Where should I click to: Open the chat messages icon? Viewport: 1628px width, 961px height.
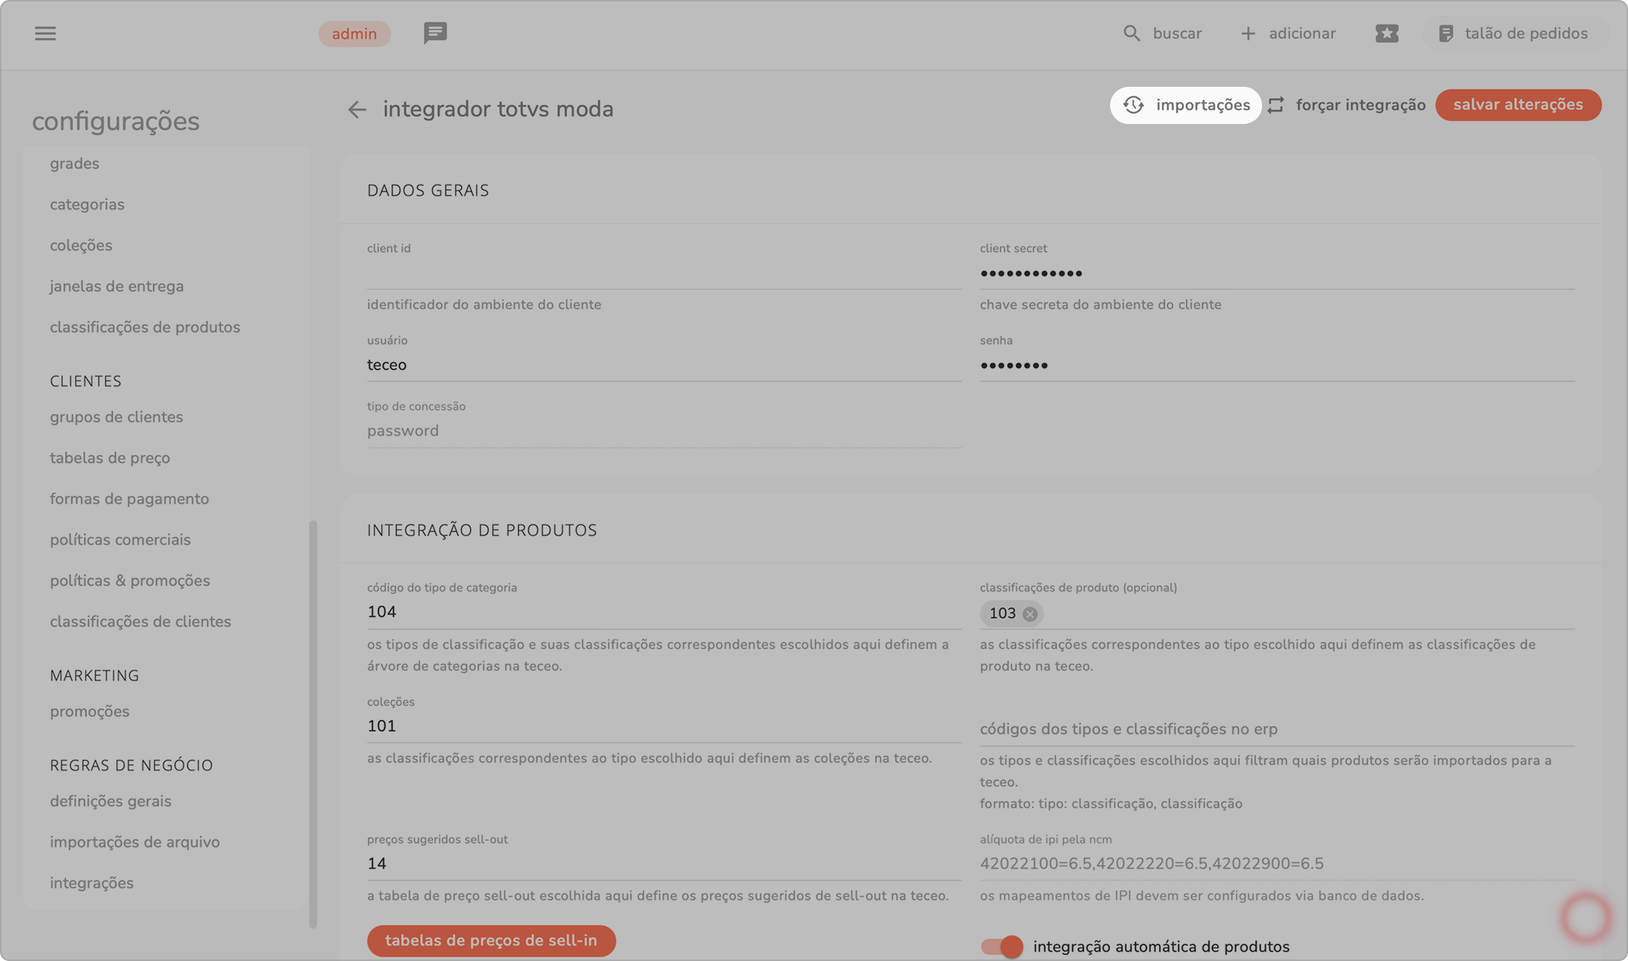pos(435,33)
